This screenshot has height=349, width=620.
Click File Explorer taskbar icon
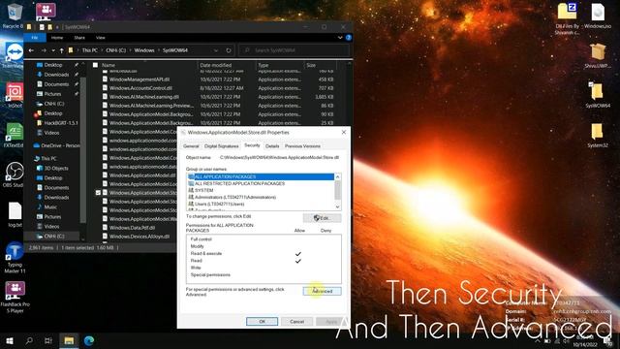tap(69, 340)
